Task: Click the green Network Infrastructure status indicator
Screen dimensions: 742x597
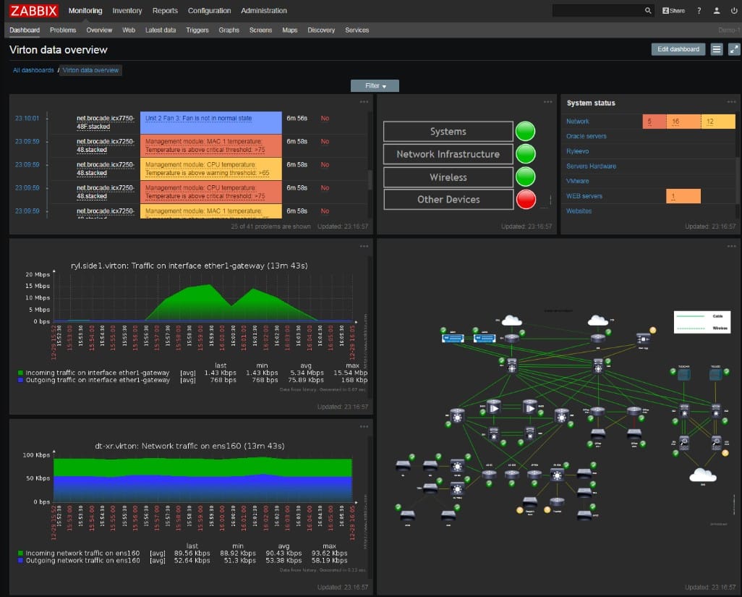Action: coord(525,154)
